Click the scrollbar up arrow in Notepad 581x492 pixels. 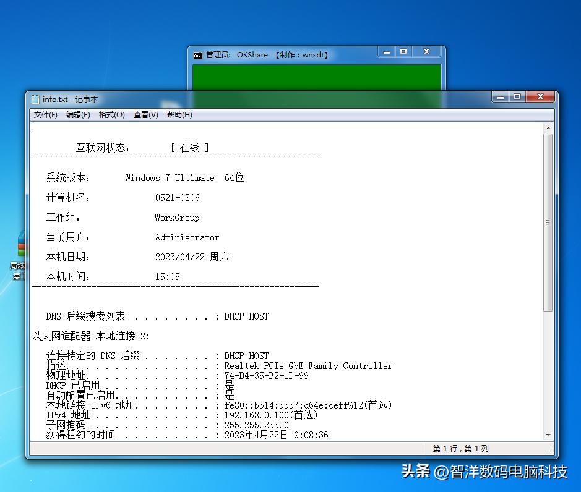(547, 128)
